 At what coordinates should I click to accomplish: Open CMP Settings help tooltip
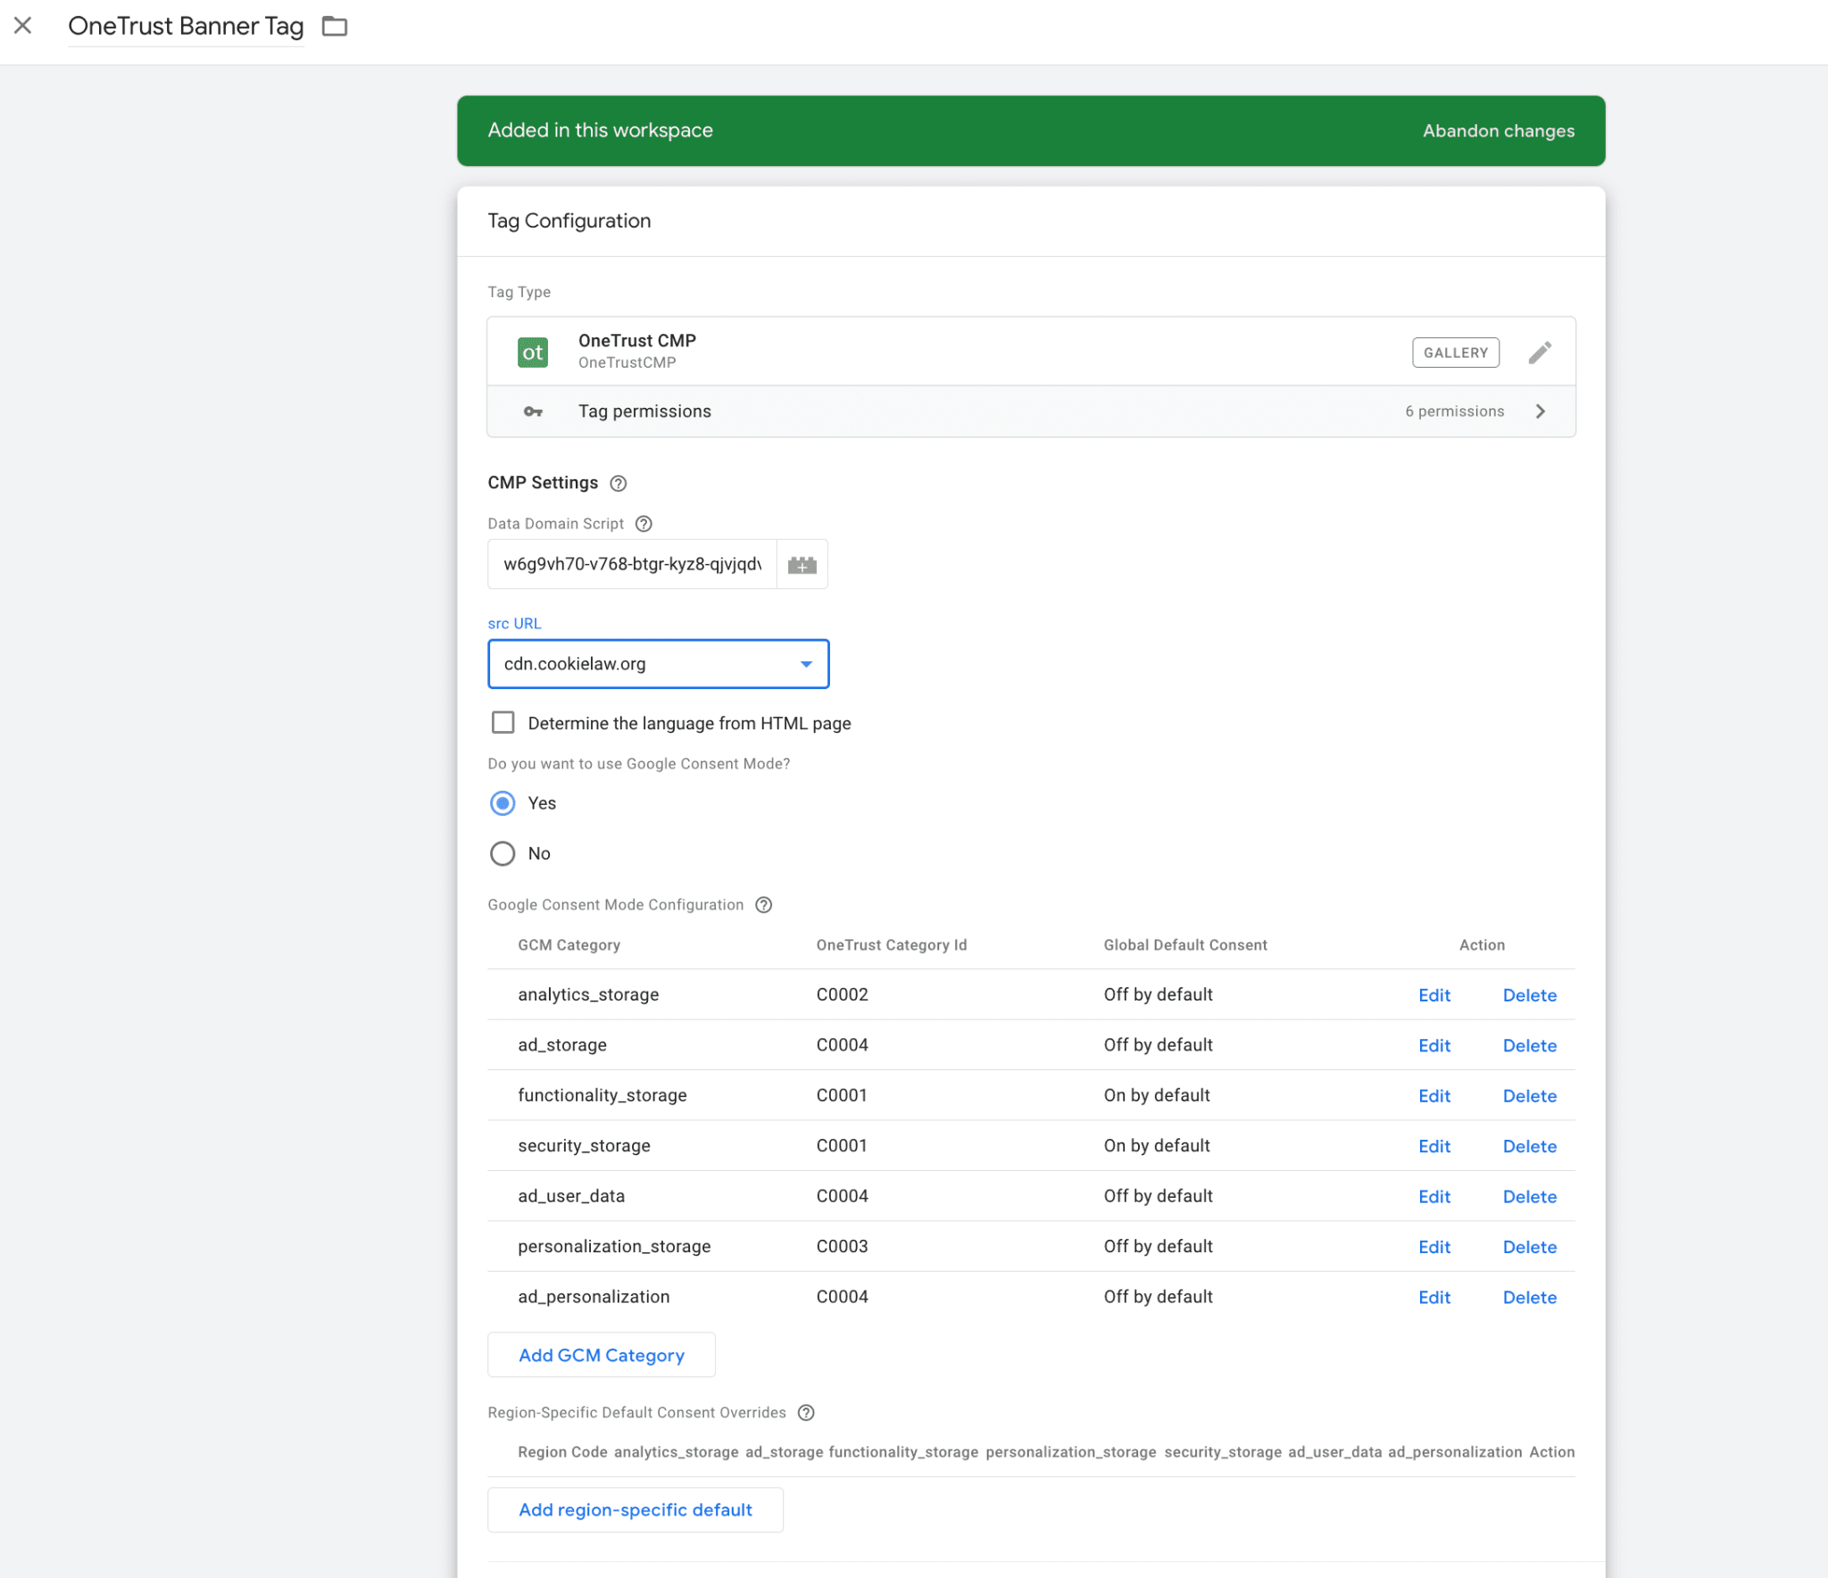tap(619, 483)
